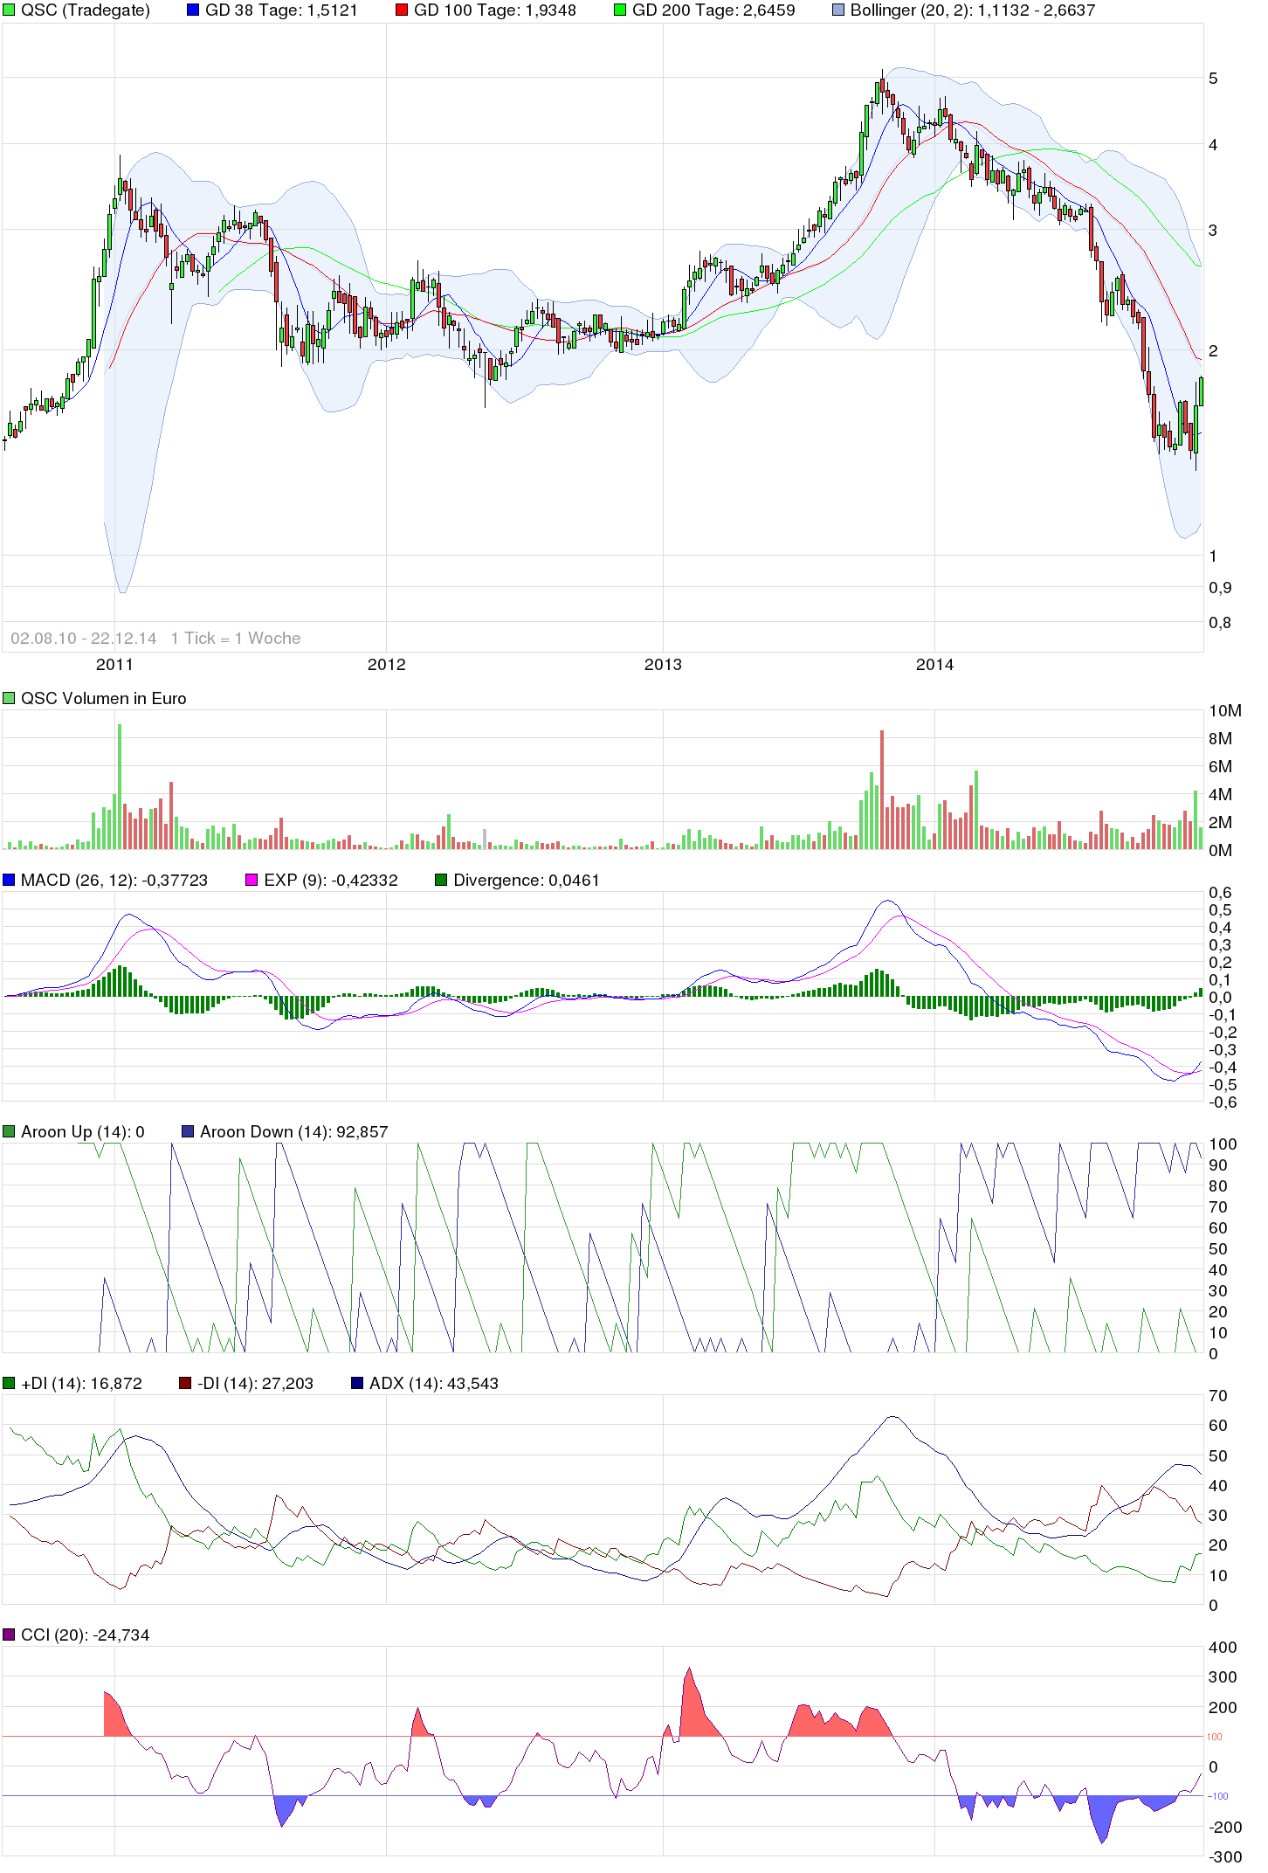Click the blue '-100' CCI threshold label
This screenshot has width=1268, height=1873.
click(x=1218, y=1796)
